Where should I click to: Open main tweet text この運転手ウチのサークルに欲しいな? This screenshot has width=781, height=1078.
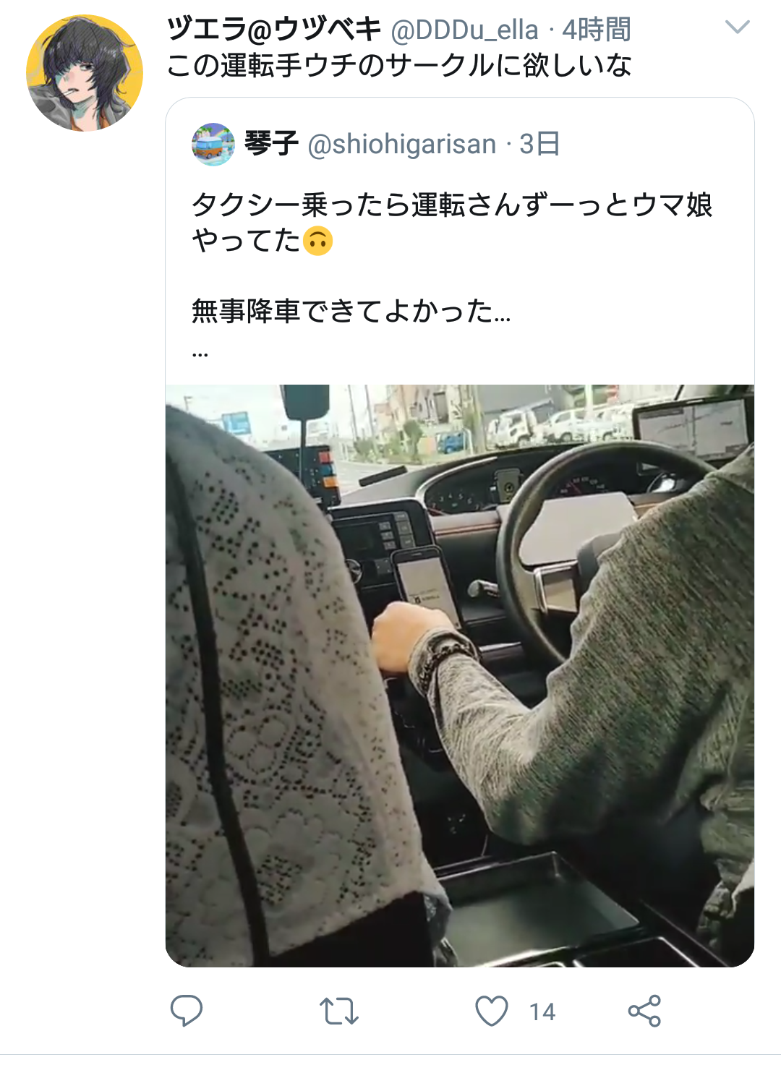coord(399,66)
